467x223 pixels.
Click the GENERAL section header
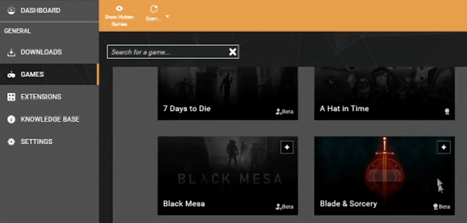click(18, 31)
